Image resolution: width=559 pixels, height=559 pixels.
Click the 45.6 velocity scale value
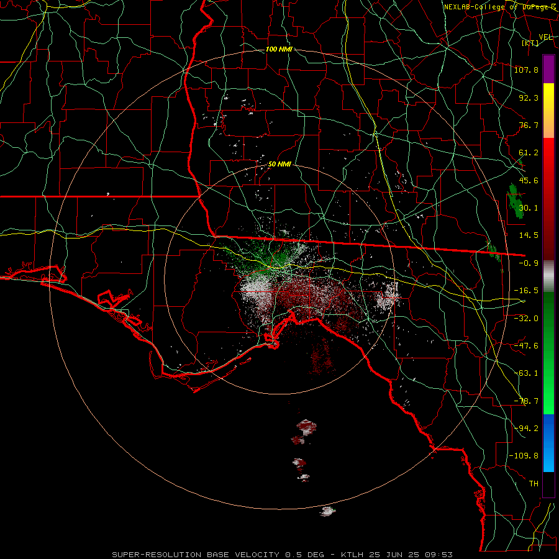click(529, 180)
